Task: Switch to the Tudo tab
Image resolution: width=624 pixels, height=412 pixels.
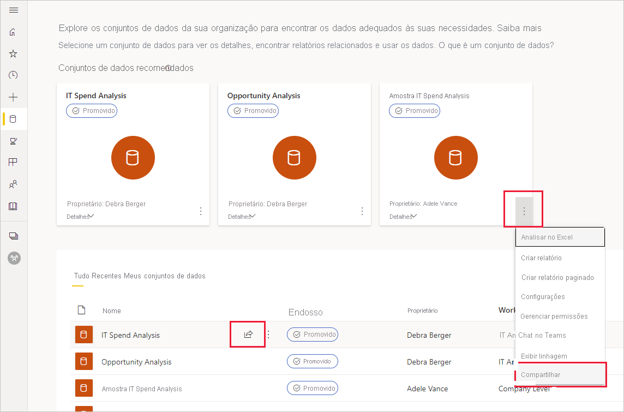Action: [x=82, y=276]
